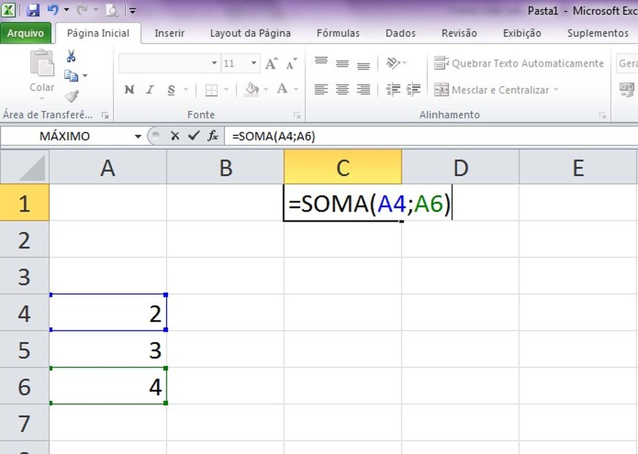Switch to the Fórmulas tab

tap(338, 33)
